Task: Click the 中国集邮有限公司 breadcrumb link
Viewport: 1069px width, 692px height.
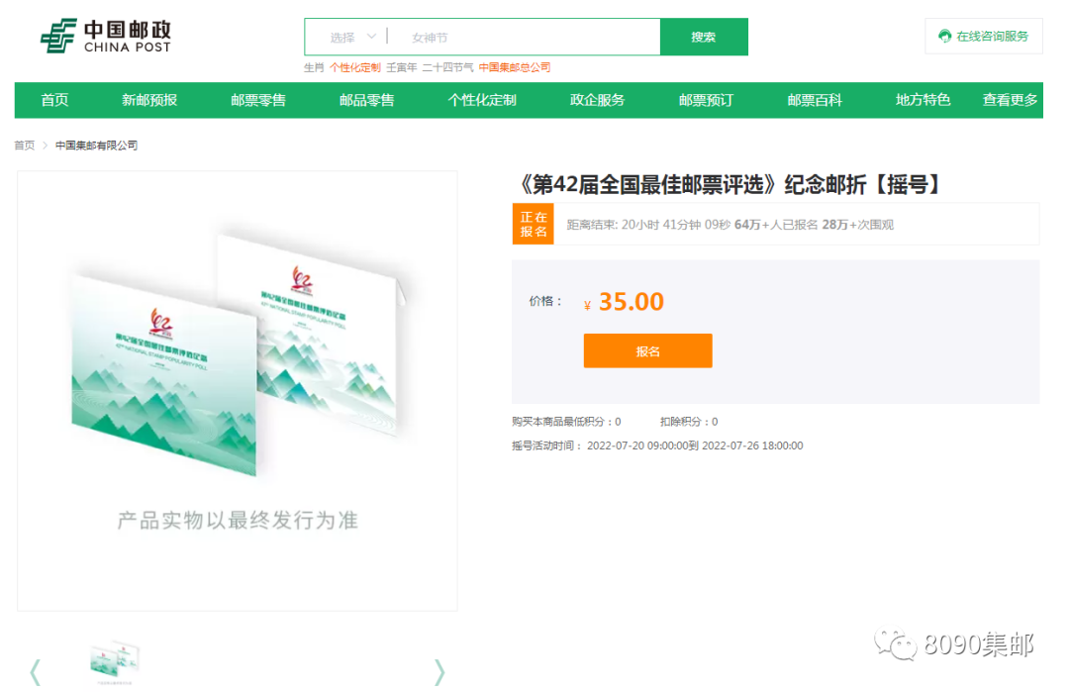Action: 96,146
